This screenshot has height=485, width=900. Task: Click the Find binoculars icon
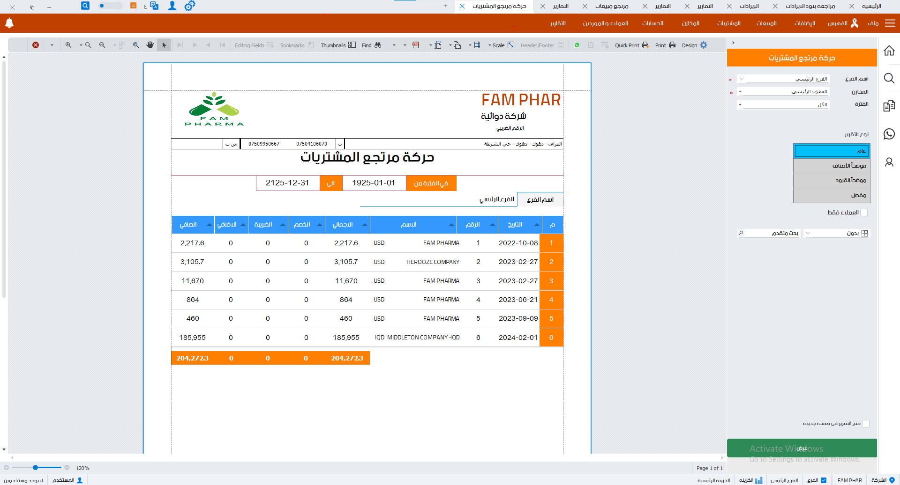click(x=377, y=45)
